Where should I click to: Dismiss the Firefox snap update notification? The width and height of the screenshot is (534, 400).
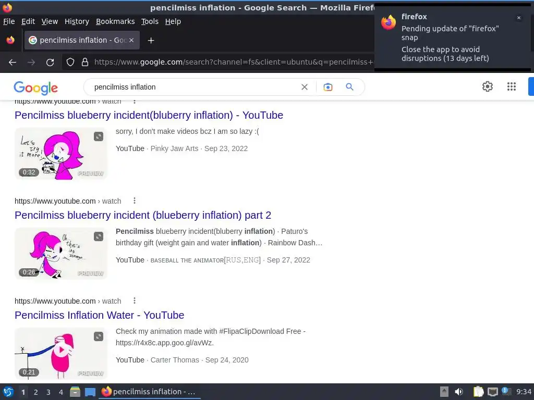click(519, 18)
